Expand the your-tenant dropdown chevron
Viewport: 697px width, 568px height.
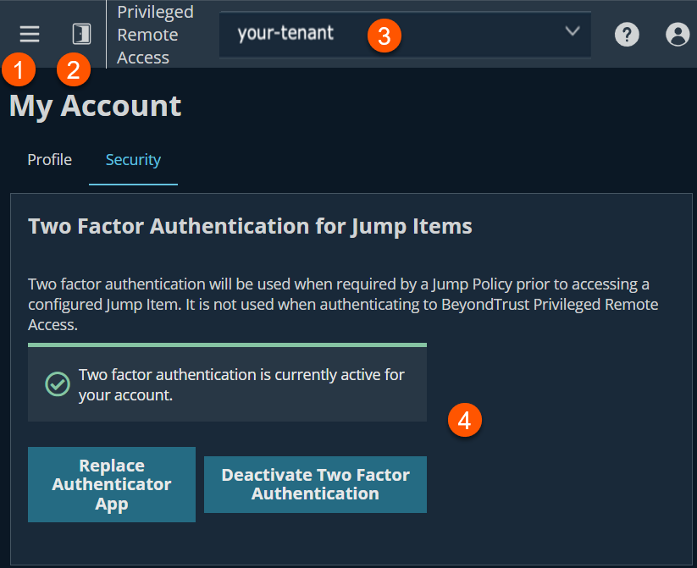pos(573,31)
